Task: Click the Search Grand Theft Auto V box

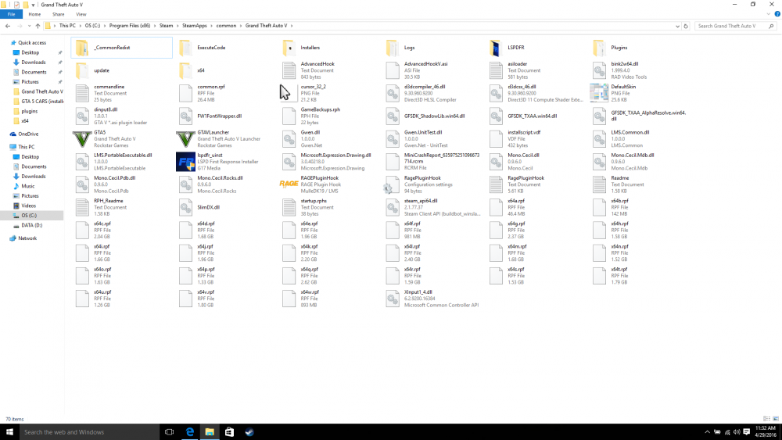Action: [735, 26]
